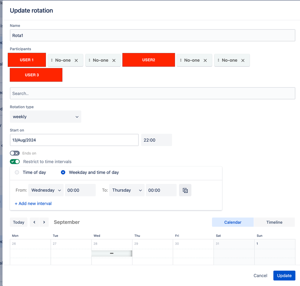
Task: Remove the fourth No-one participant
Action: pos(243,60)
